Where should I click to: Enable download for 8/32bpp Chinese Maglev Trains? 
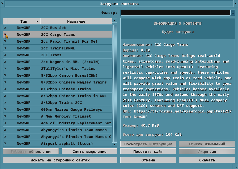pos(4,82)
